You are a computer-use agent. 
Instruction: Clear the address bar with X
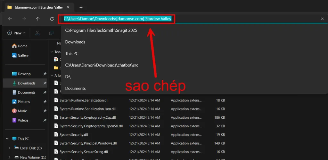pyautogui.click(x=322, y=19)
